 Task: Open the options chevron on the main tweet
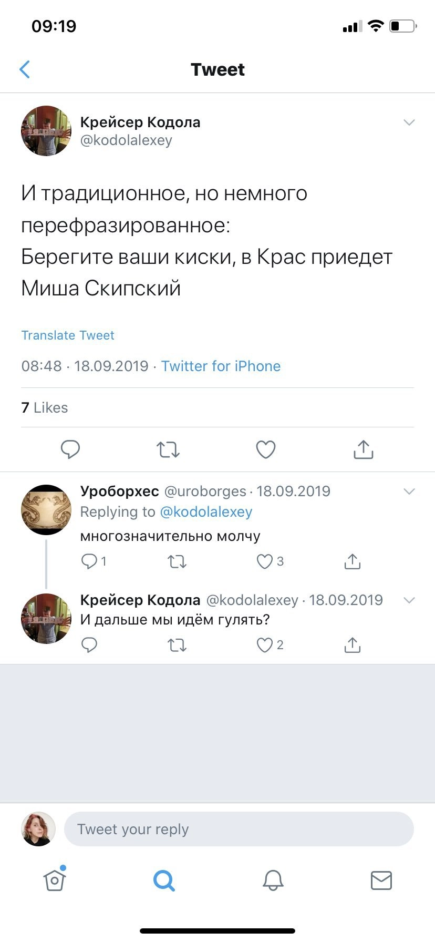pos(409,122)
